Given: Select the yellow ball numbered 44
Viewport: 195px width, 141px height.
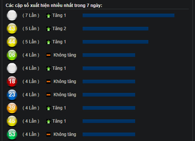Looking at the screenshot, I should click(12, 41).
